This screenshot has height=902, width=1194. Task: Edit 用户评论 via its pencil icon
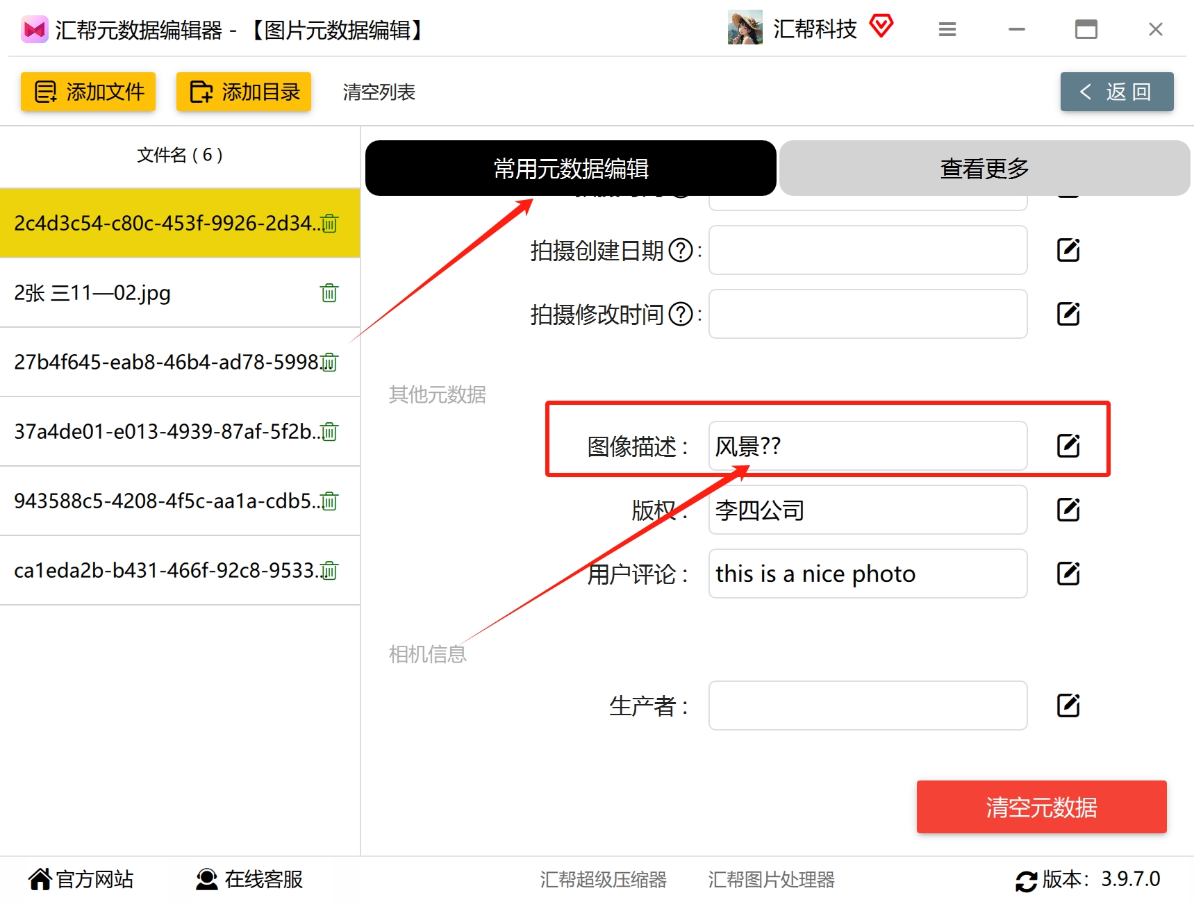click(1068, 573)
